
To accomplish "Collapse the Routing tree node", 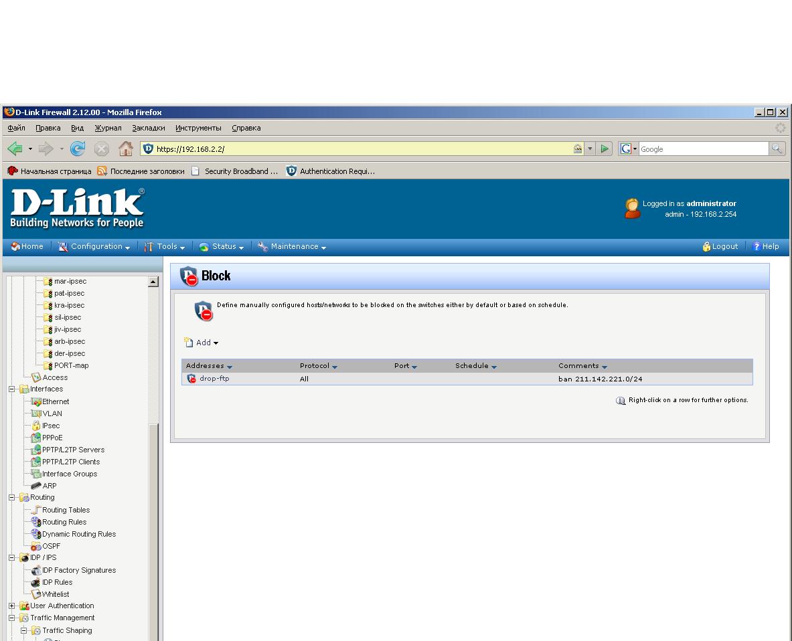I will [x=11, y=498].
